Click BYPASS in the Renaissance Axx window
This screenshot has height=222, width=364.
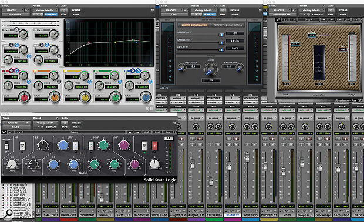tap(343, 10)
